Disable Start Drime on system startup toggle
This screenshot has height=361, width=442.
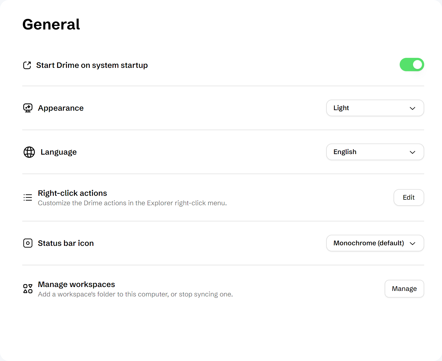412,65
